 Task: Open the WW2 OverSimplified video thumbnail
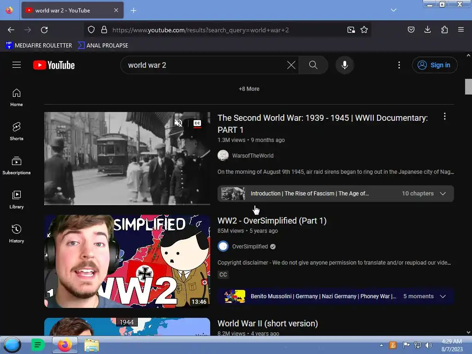[127, 261]
